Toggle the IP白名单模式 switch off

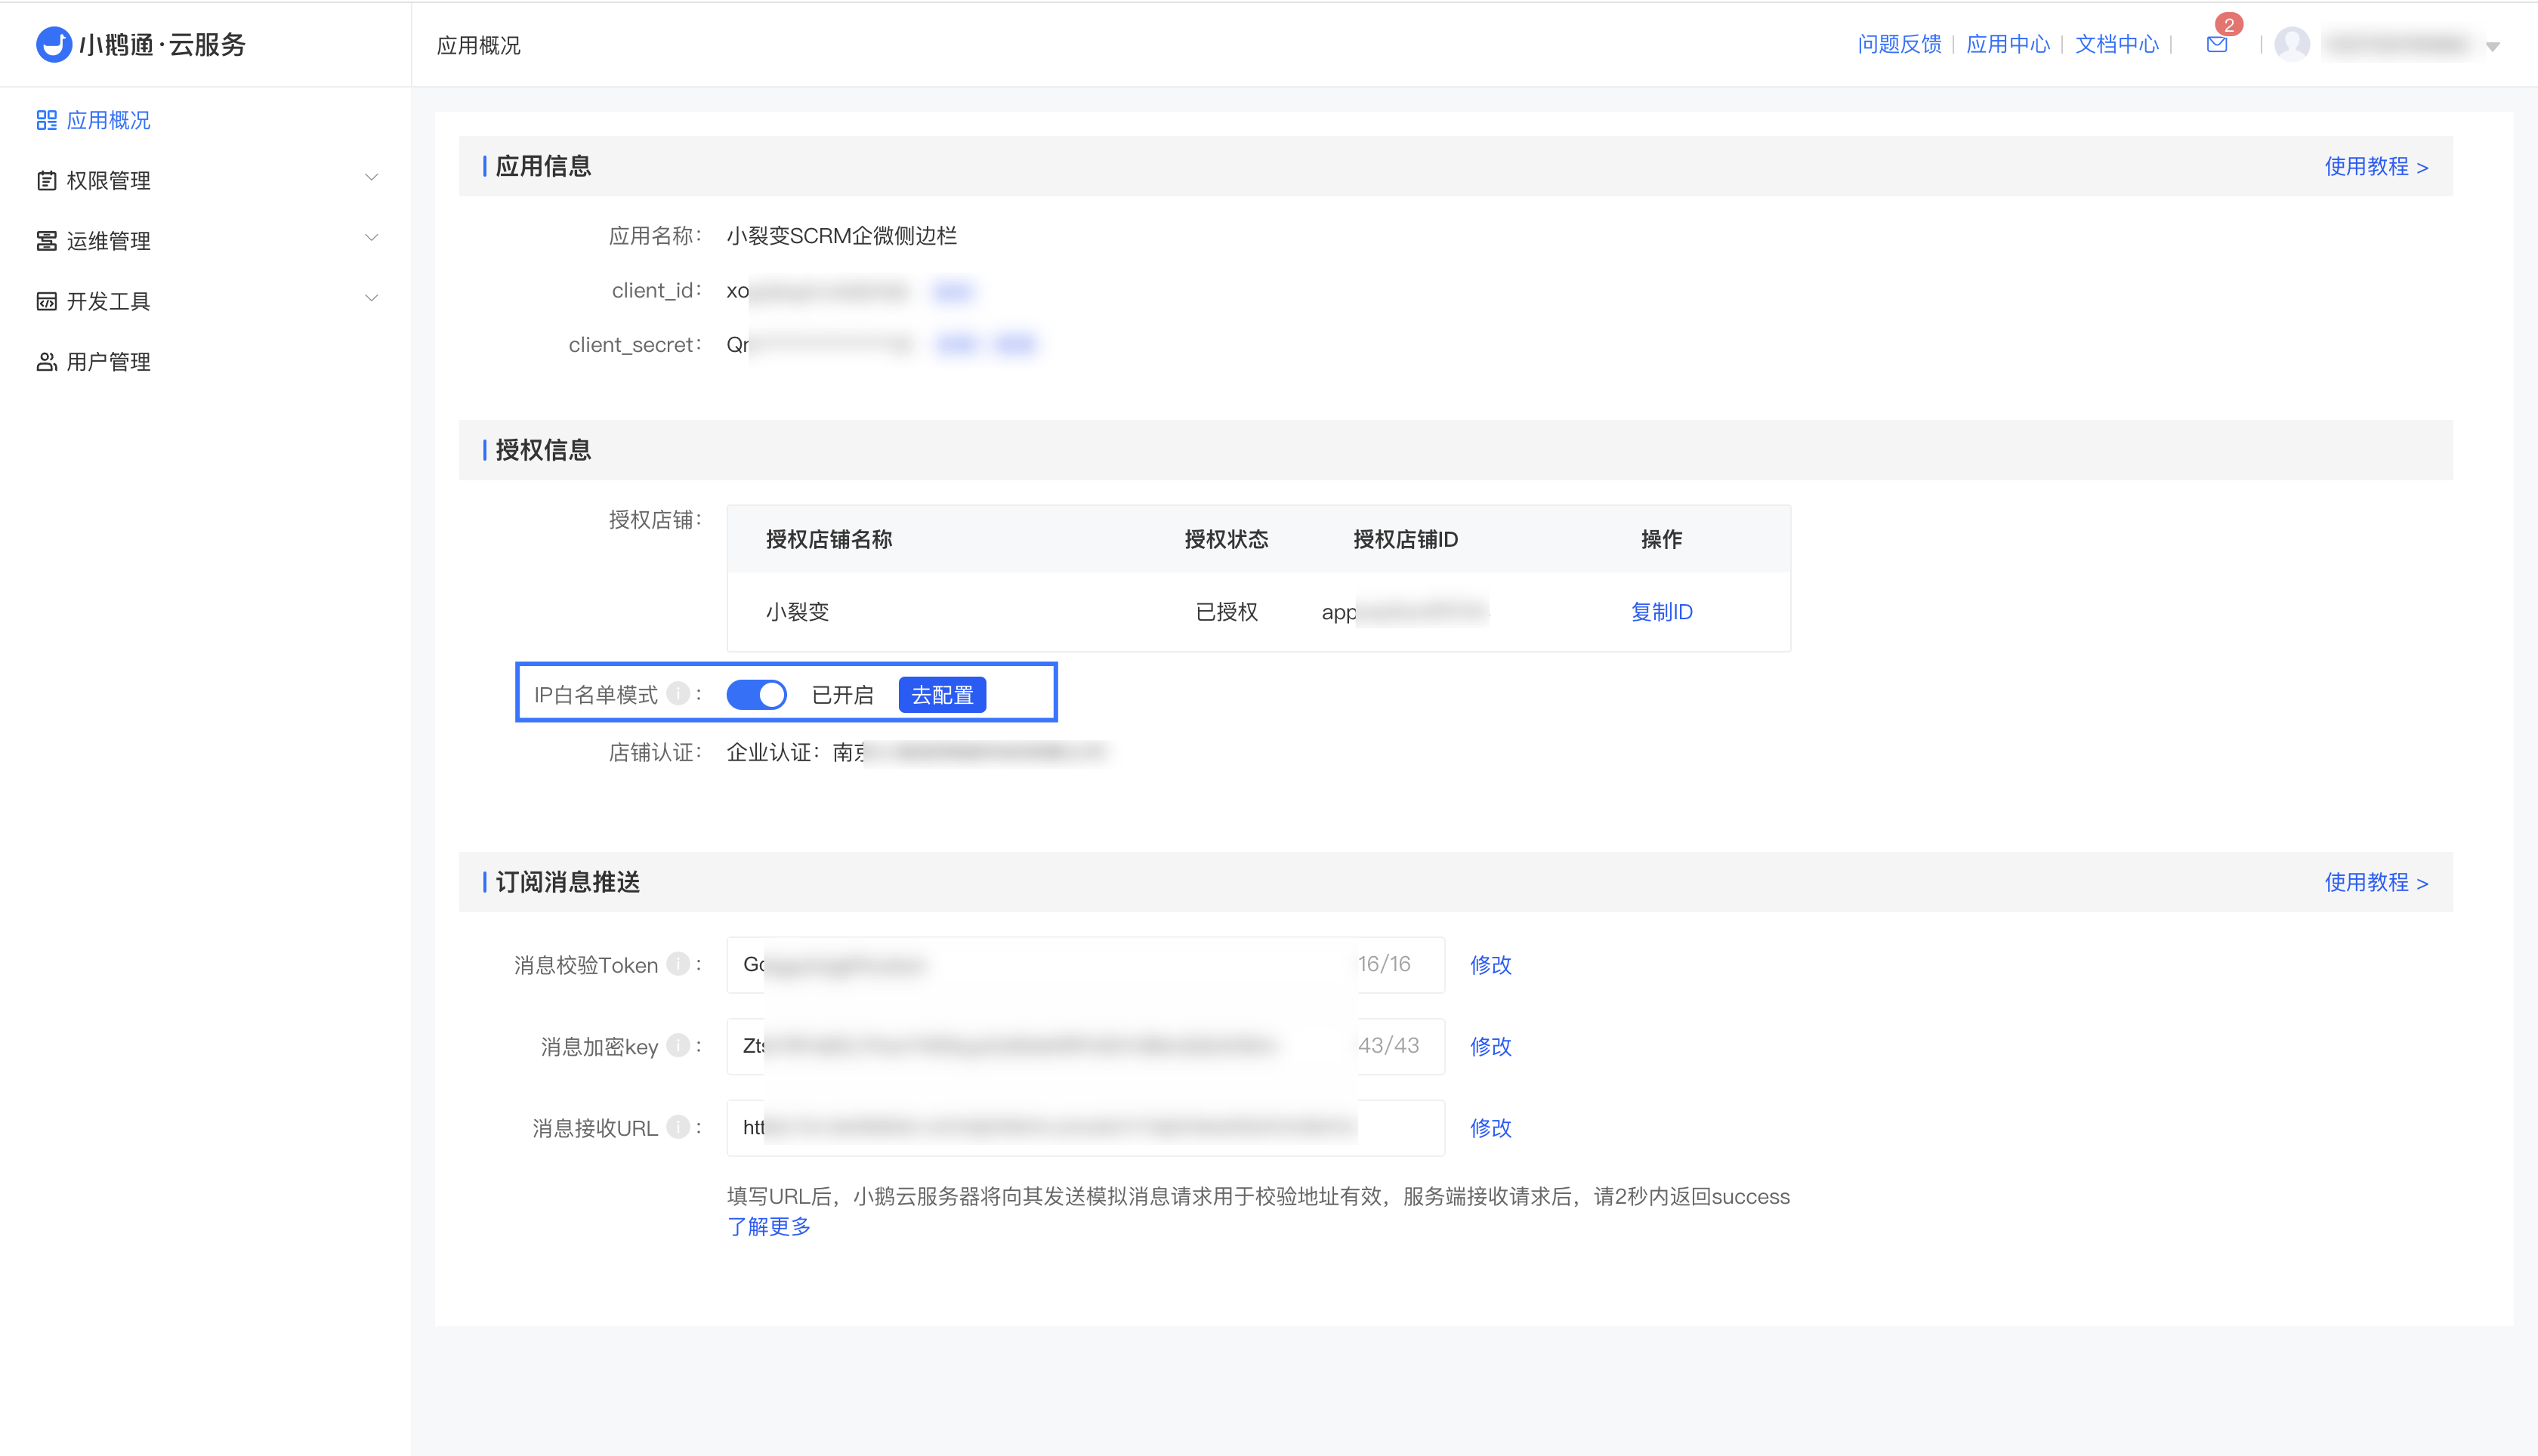pyautogui.click(x=756, y=694)
